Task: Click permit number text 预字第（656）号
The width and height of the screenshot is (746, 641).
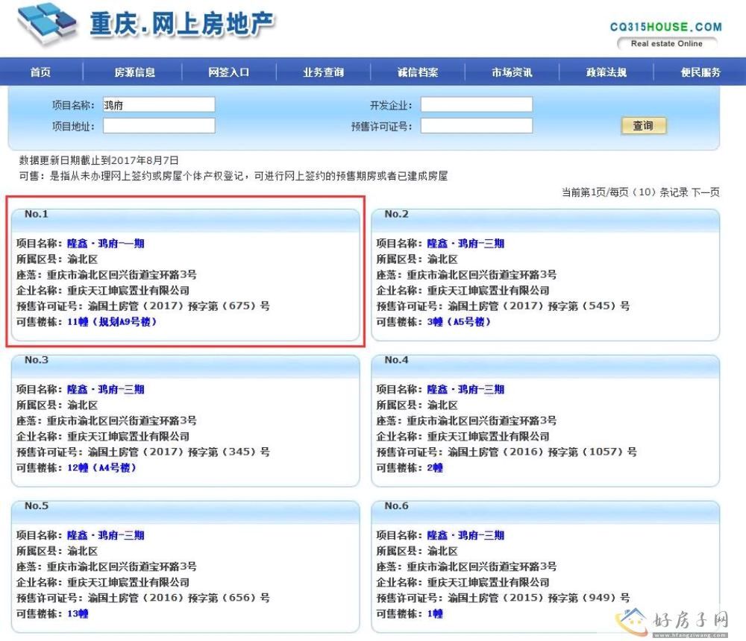Action: (x=229, y=599)
